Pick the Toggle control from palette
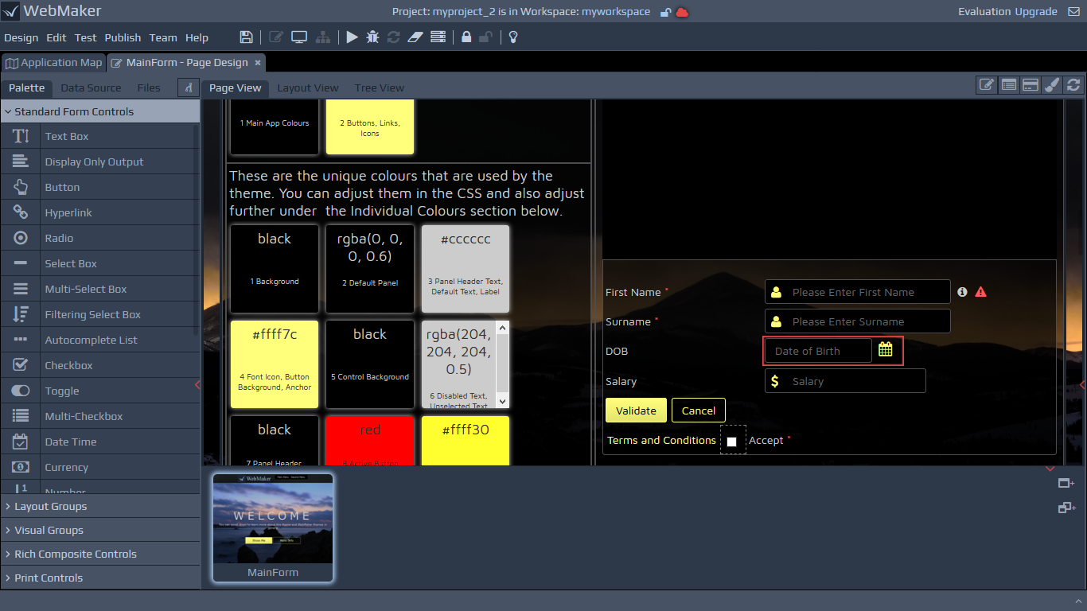The image size is (1087, 611). click(100, 391)
